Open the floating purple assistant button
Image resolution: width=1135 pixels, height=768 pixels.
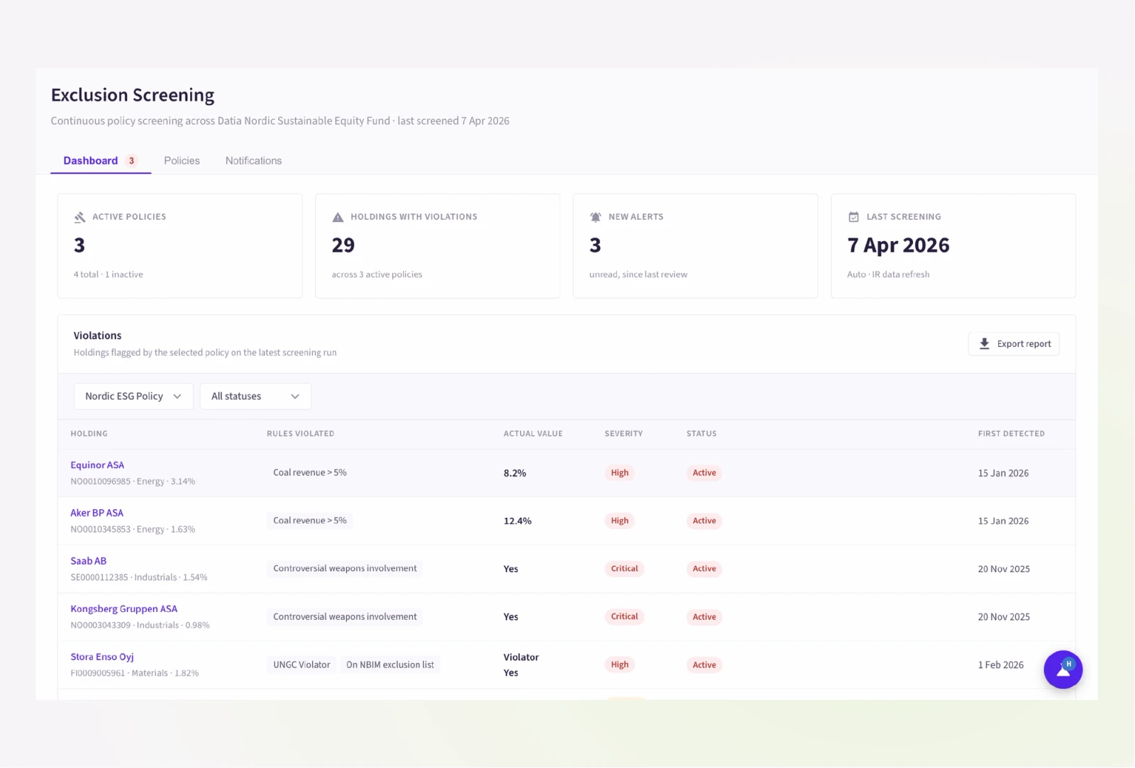coord(1063,669)
